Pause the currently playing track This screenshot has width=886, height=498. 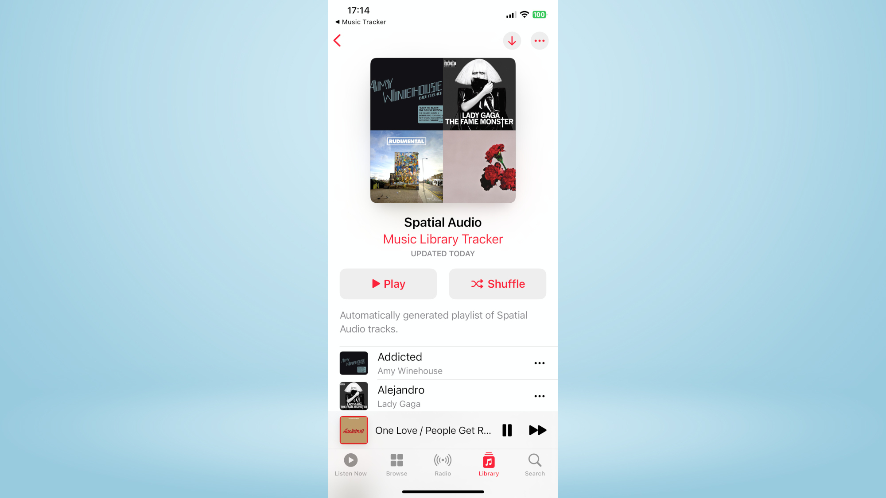(507, 431)
